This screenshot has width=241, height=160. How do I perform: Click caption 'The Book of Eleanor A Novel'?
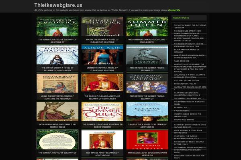coord(102,97)
